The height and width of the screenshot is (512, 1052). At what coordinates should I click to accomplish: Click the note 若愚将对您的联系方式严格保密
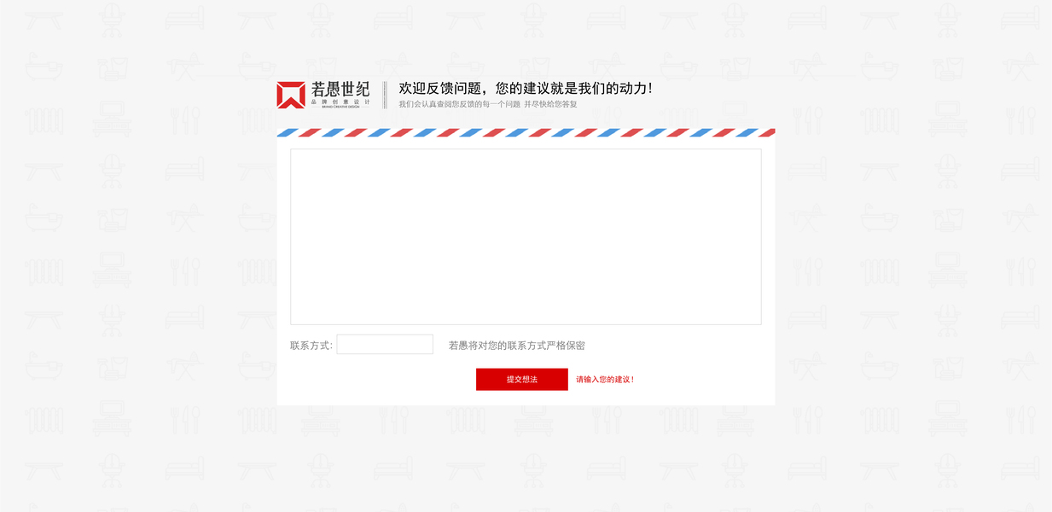(x=517, y=346)
